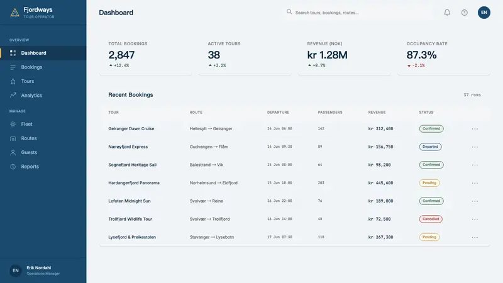The height and width of the screenshot is (283, 503).
Task: Open row menu for Lysefjord & Preikestolen
Action: tap(475, 237)
